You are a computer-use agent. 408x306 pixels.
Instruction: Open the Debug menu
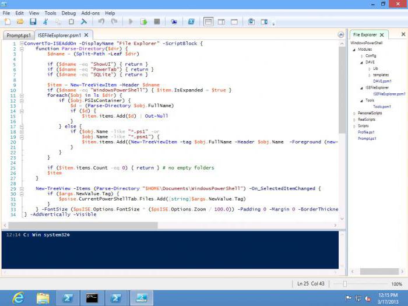69,13
